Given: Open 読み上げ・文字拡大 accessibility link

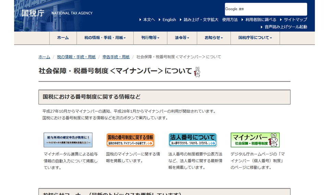Looking at the screenshot, I should click(x=201, y=20).
